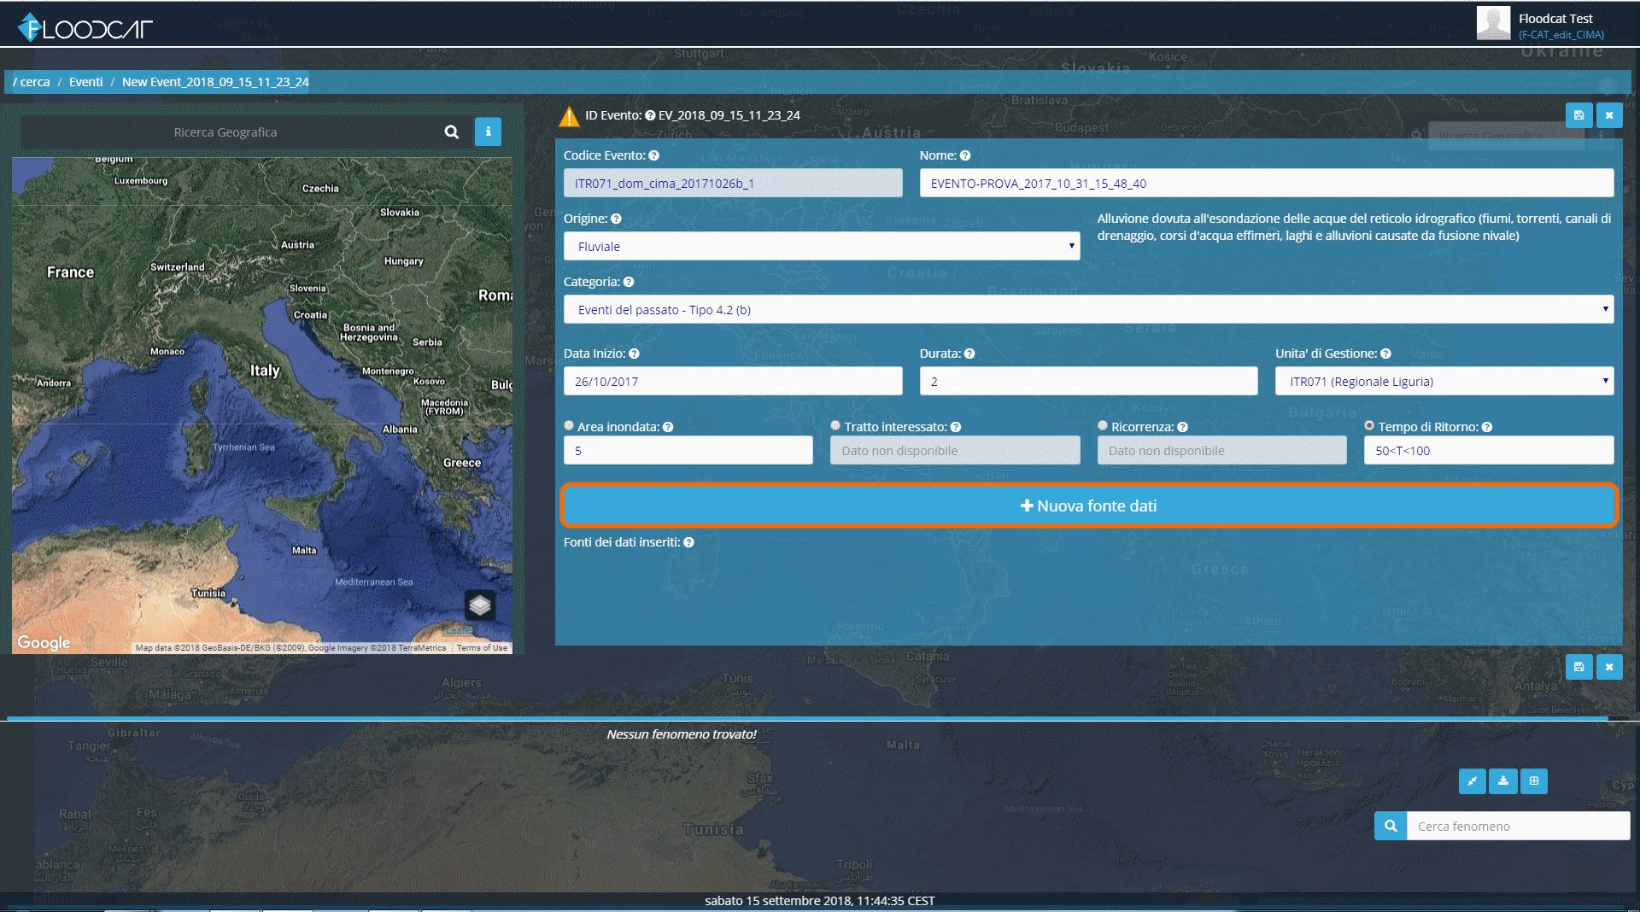Select the Ricorrenza radio button
The height and width of the screenshot is (912, 1640).
(1103, 425)
